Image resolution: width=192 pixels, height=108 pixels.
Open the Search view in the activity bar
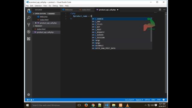pos(29,18)
